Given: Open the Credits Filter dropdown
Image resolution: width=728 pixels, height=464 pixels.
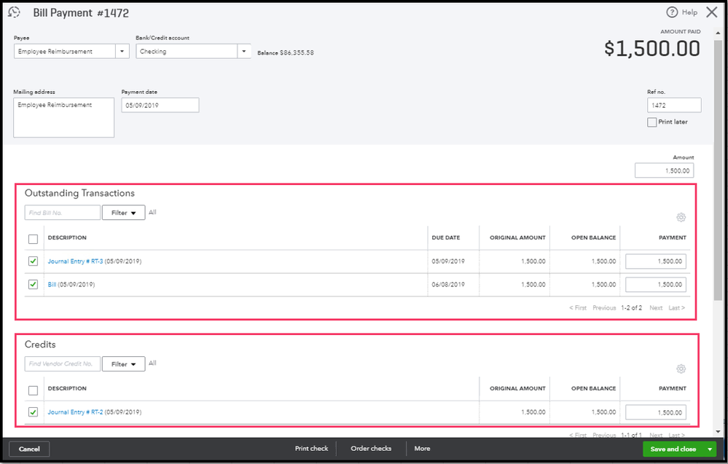Looking at the screenshot, I should (123, 364).
